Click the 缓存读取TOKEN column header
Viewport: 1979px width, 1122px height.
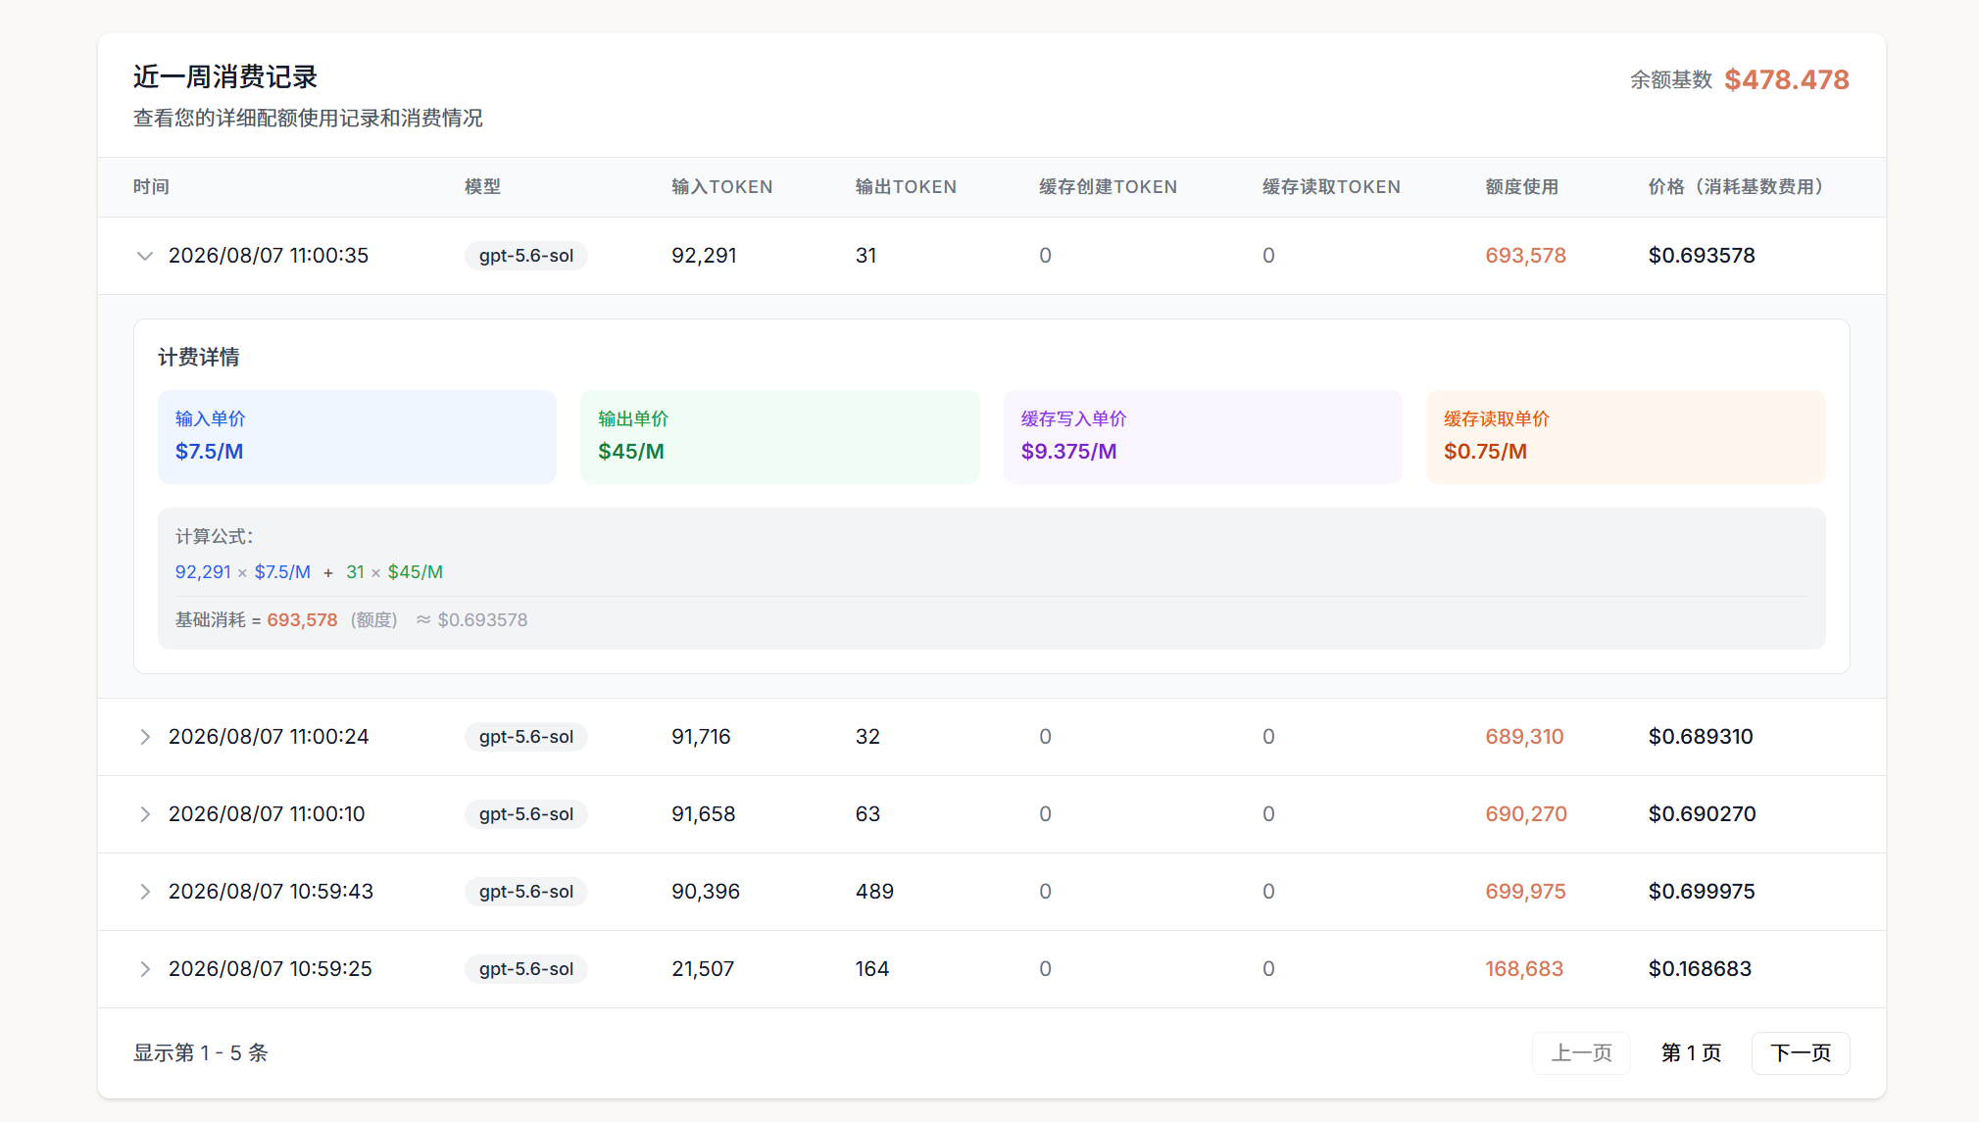coord(1331,187)
